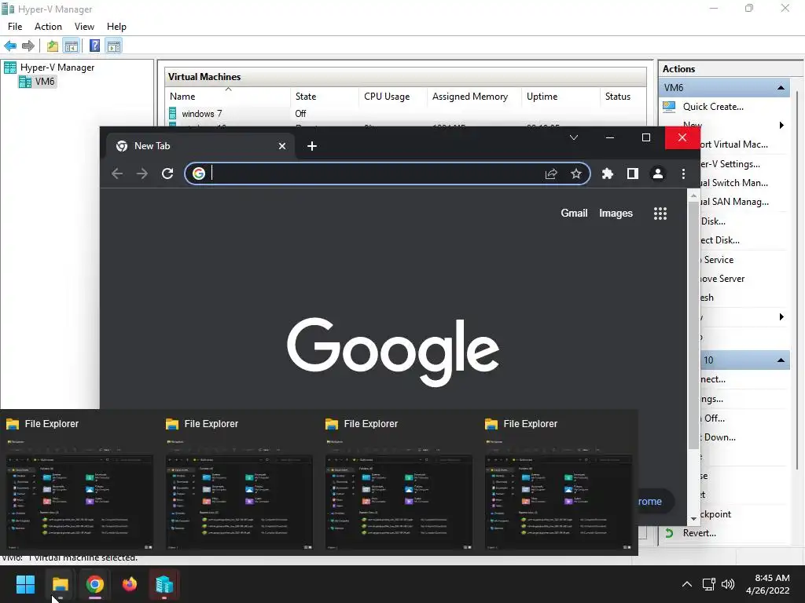The height and width of the screenshot is (603, 805).
Task: Click the Assigned Memory column header
Action: pyautogui.click(x=474, y=97)
